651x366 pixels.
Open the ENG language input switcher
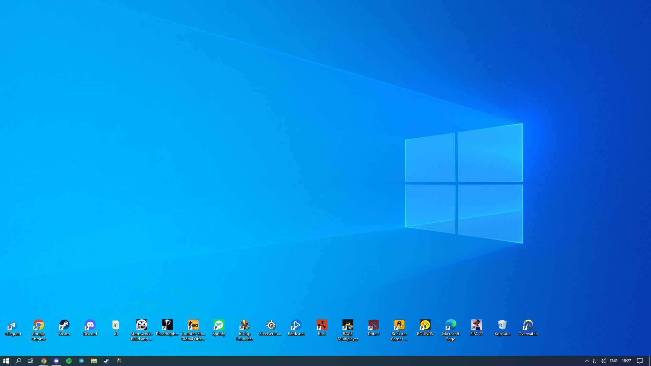(613, 361)
